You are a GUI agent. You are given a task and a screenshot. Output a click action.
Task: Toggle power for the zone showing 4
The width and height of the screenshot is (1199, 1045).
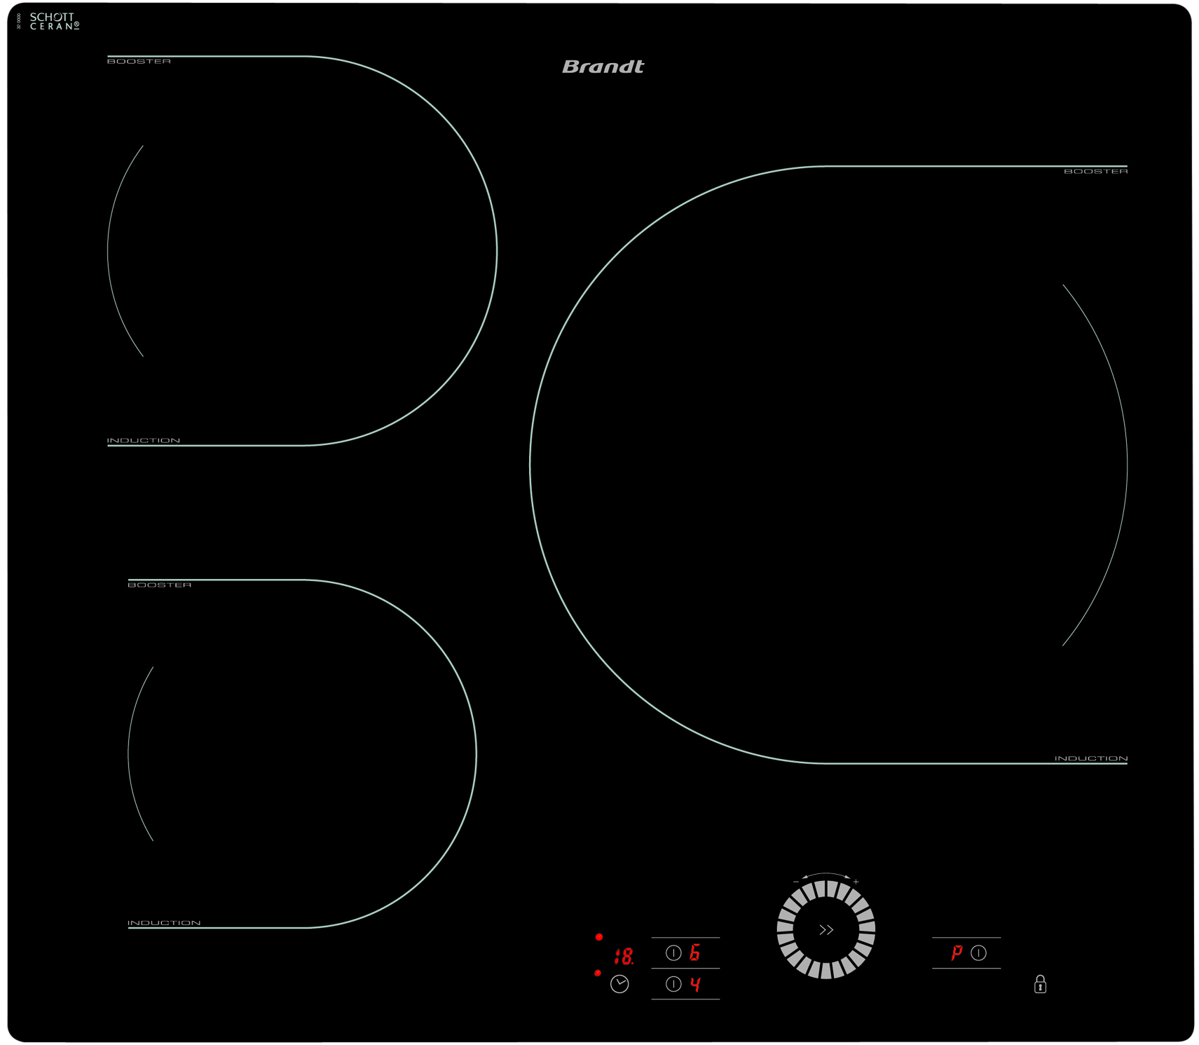click(x=673, y=984)
